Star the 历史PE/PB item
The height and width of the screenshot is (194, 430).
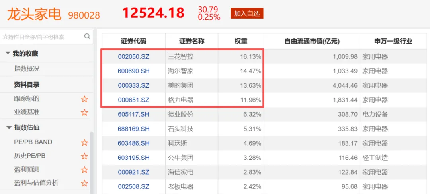[84, 156]
